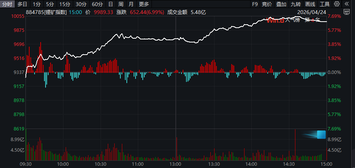
Task: Select the 15分 period tab
Action: [65, 4]
